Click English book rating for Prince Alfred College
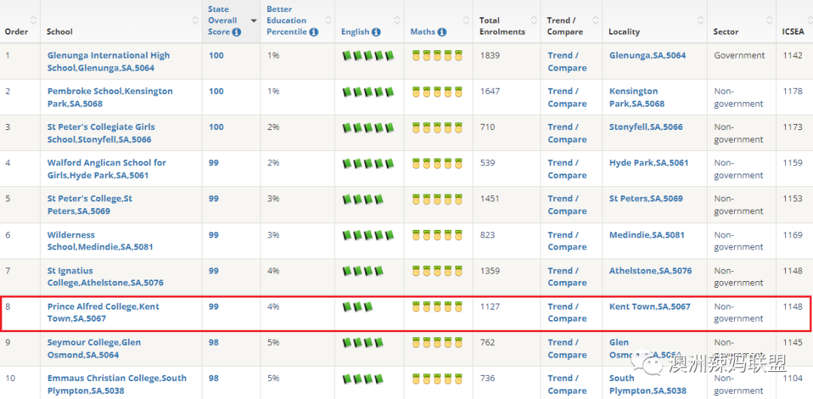813x399 pixels. (x=358, y=307)
